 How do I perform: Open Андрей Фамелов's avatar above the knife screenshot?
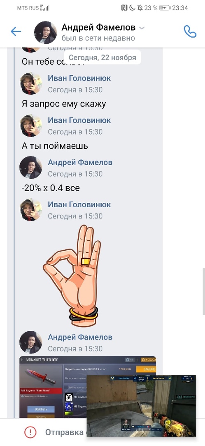(30, 342)
